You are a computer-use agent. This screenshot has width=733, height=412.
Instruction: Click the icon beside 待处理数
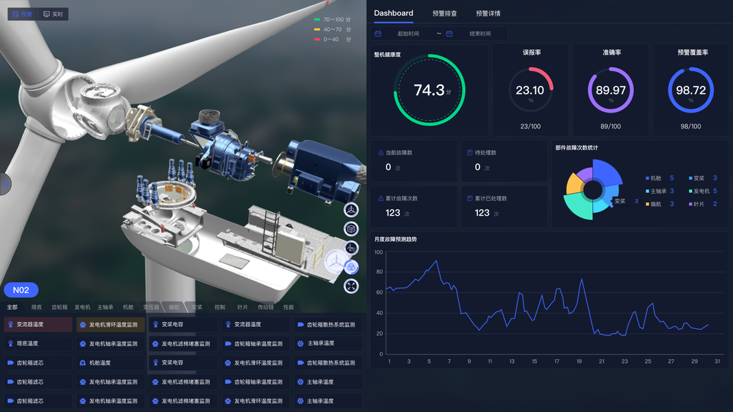[470, 152]
